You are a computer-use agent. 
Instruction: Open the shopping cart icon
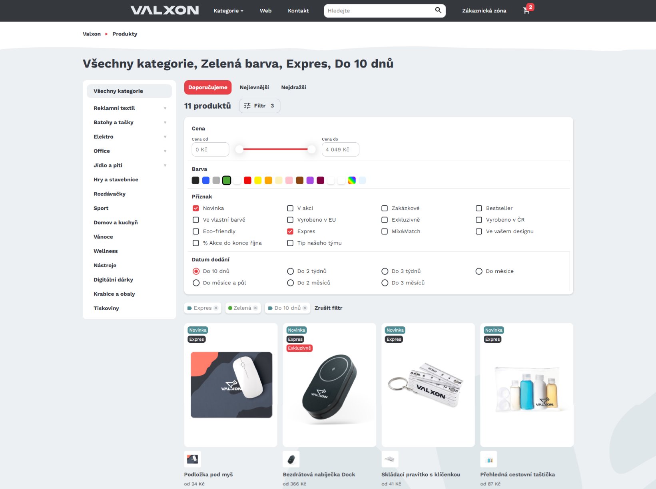pyautogui.click(x=526, y=10)
